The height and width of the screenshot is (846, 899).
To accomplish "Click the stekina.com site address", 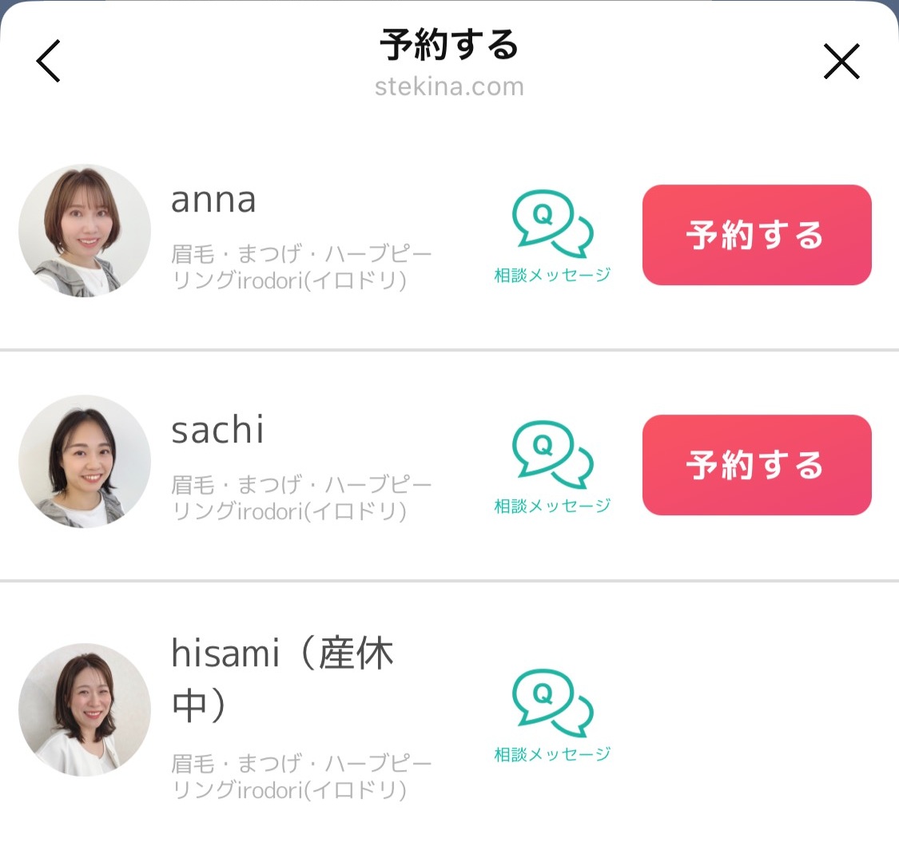I will coord(449,86).
